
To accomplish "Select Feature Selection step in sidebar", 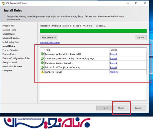I will [x=11, y=50].
